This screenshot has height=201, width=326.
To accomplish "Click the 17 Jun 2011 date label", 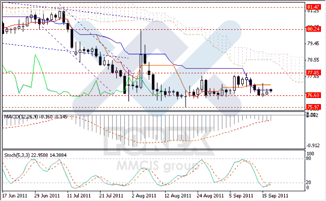I will coord(15,196).
